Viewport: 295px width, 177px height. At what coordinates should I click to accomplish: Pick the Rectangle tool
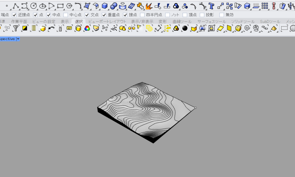click(x=60, y=5)
